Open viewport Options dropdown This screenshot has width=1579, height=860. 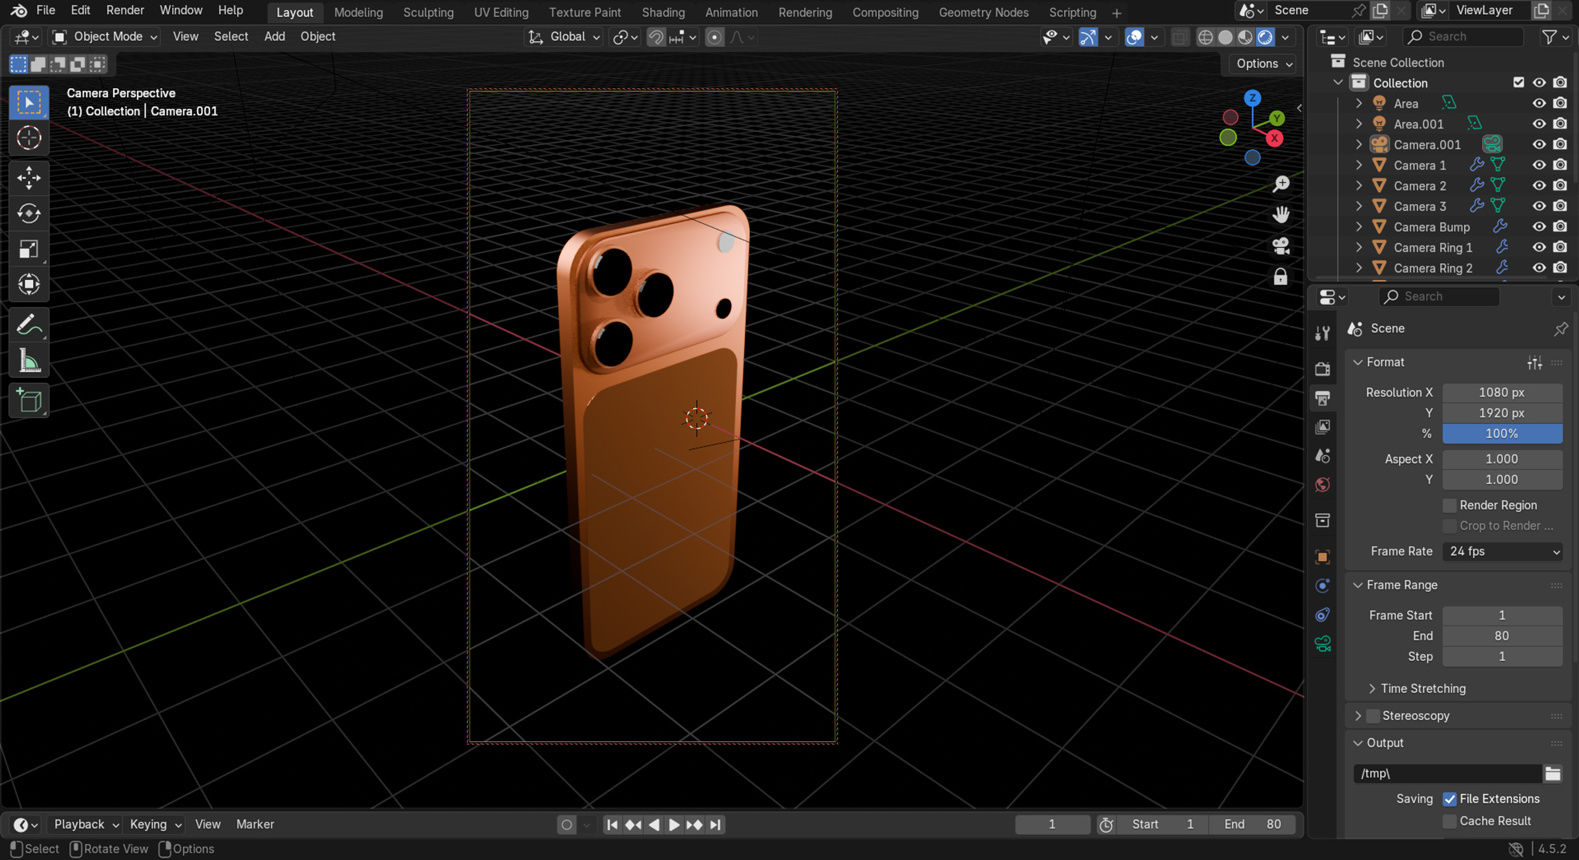coord(1262,63)
